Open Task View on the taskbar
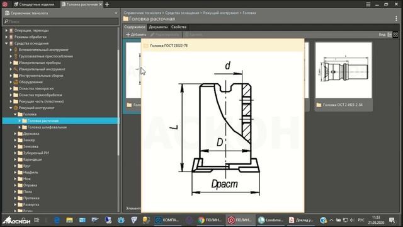The width and height of the screenshot is (403, 227). pos(37,220)
